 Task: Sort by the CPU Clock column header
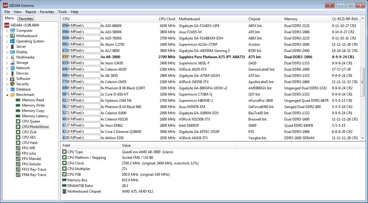tap(167, 19)
